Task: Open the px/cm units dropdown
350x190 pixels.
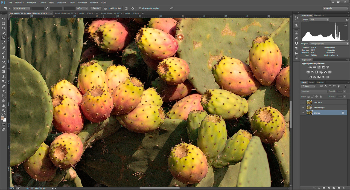Action: [x=82, y=8]
